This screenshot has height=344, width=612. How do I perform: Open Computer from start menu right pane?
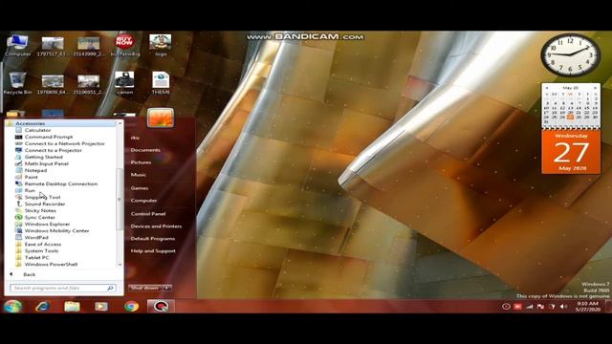143,201
